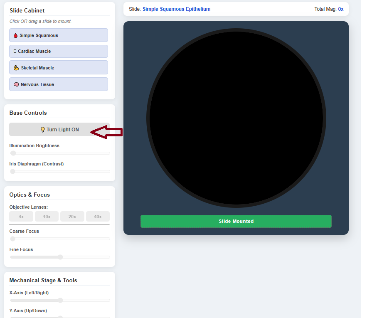Click the blood drop icon on Simple Squamous
Screen dimensions: 367x318
point(15,36)
